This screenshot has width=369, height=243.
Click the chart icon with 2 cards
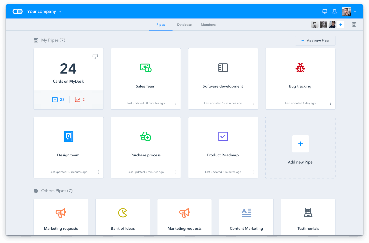[77, 100]
